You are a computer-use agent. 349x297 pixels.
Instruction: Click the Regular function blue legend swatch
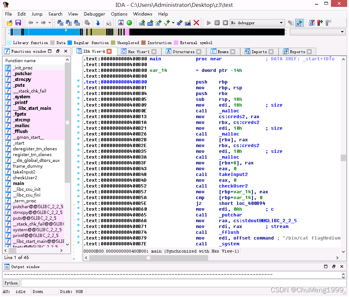[x=70, y=43]
